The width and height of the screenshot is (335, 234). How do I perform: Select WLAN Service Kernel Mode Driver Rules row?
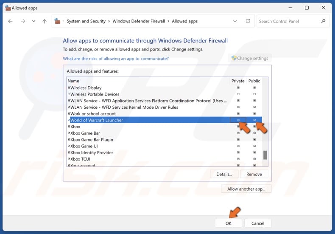coord(164,107)
